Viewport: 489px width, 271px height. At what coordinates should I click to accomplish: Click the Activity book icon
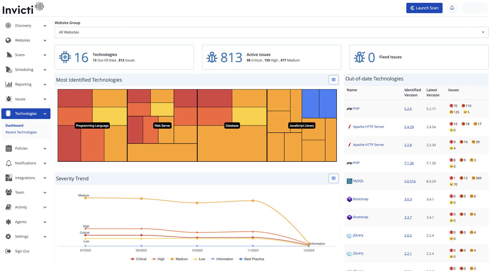[9, 207]
